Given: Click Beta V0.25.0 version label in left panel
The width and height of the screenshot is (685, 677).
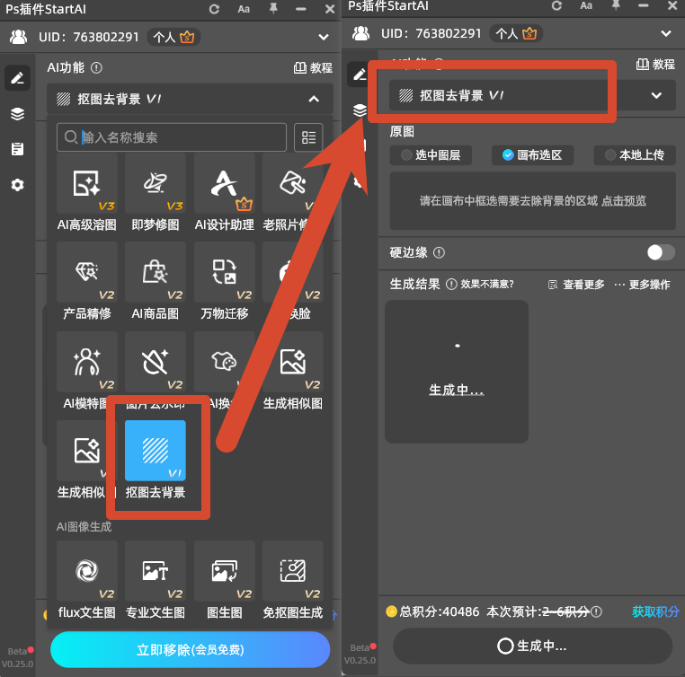Looking at the screenshot, I should (x=18, y=657).
